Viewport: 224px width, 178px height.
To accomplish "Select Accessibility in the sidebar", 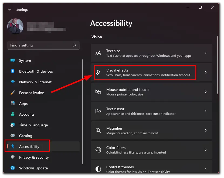I will [43, 147].
